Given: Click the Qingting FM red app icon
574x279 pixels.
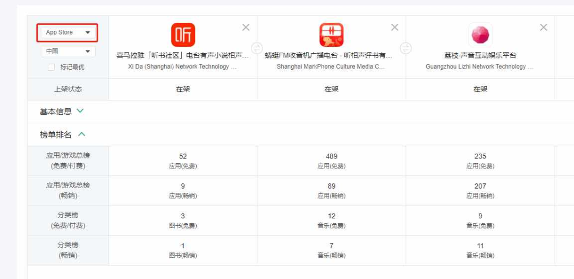Looking at the screenshot, I should coord(331,35).
